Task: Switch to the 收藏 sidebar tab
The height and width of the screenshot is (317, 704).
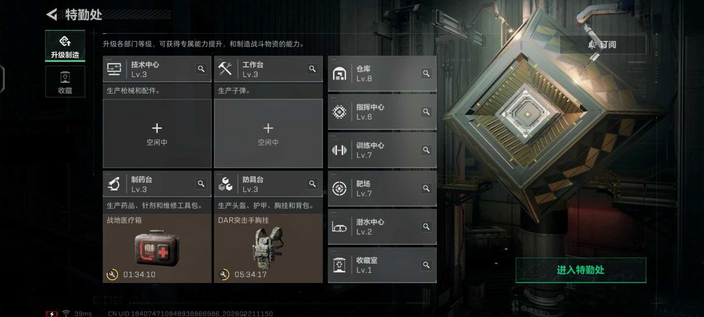Action: point(65,82)
